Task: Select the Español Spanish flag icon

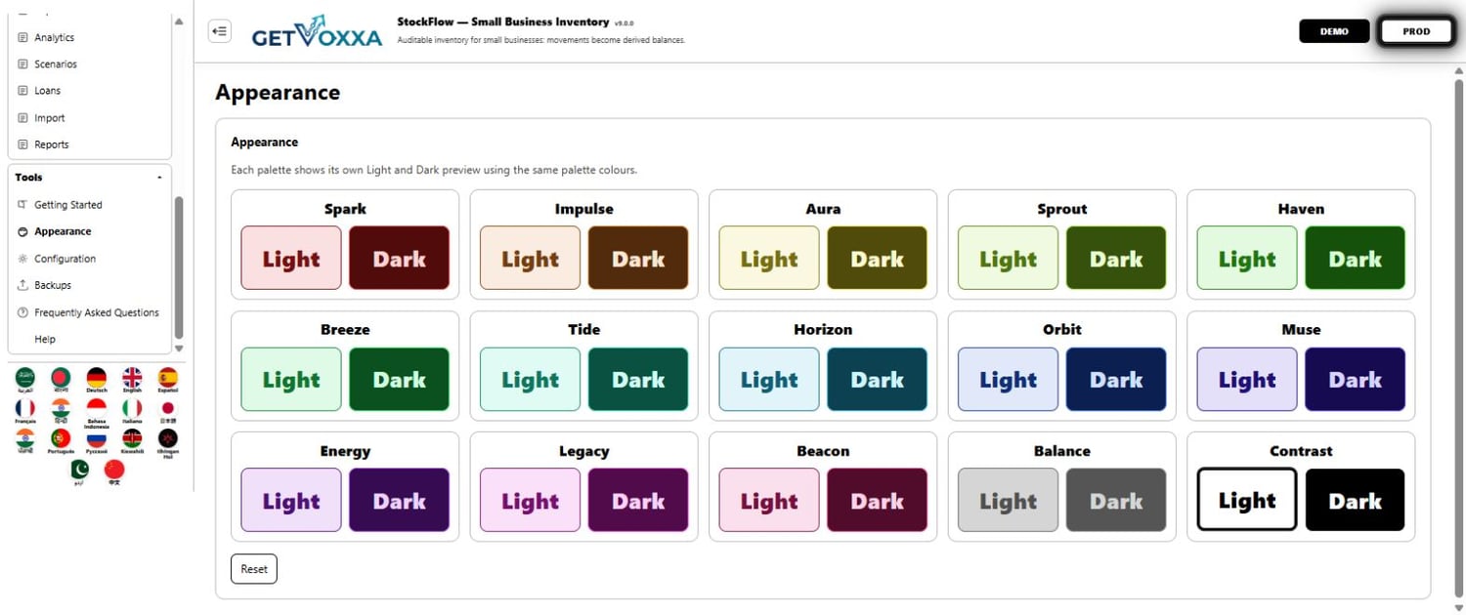Action: coord(168,378)
